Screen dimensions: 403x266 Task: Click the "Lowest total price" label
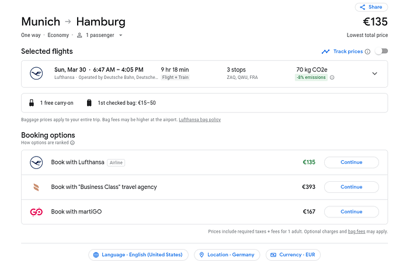coord(367,35)
